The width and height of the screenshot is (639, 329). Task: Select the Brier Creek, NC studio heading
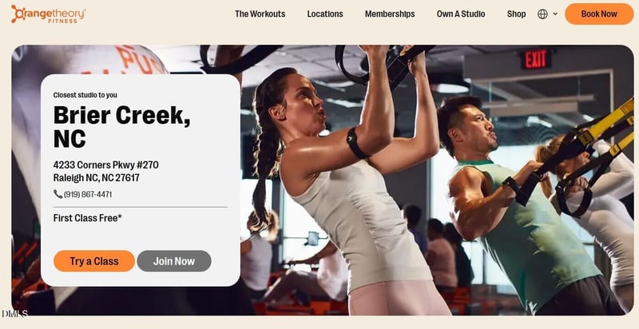pyautogui.click(x=121, y=127)
